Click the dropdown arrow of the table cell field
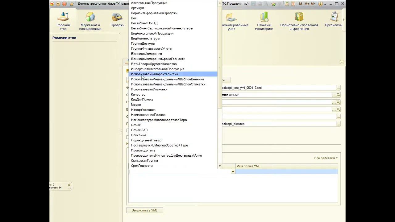 tap(233, 172)
